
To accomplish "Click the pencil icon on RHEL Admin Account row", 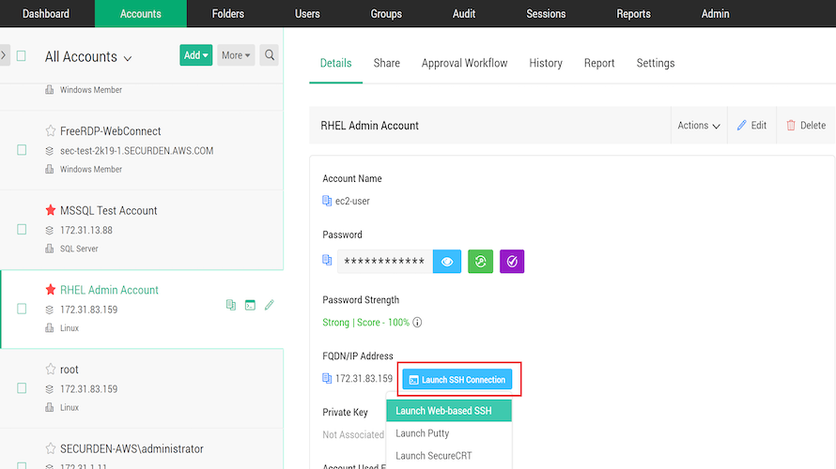I will (270, 305).
